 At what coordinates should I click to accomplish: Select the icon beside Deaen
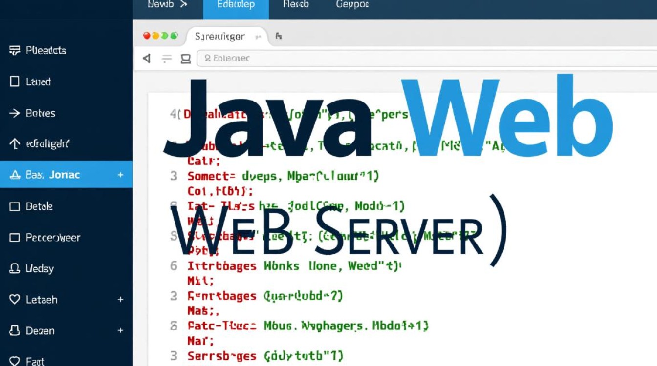click(15, 330)
